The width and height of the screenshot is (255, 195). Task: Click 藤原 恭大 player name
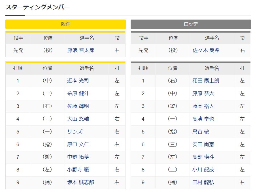click(203, 93)
